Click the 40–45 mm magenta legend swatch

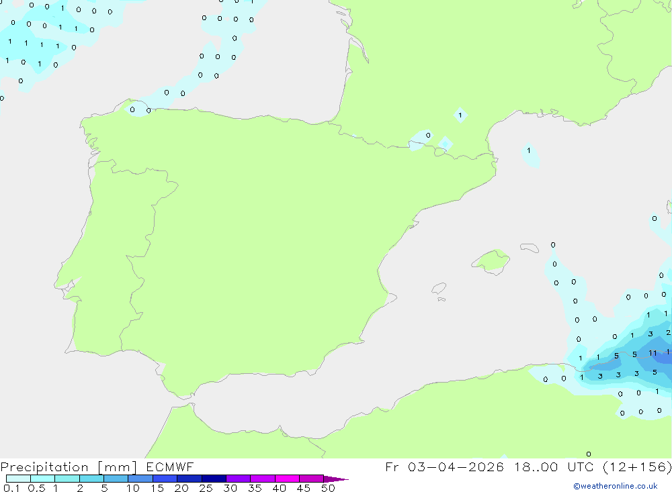click(287, 479)
